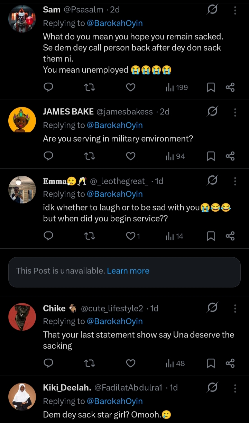Share JAMES BAKE's post
Image resolution: width=249 pixels, height=423 pixels.
230,156
